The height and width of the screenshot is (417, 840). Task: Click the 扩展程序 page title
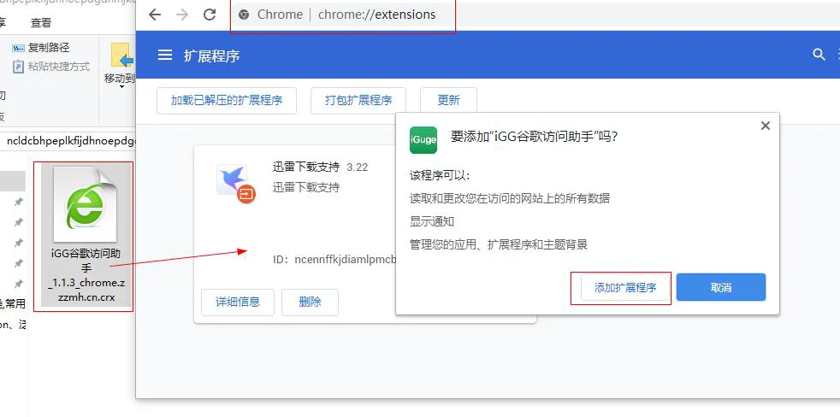211,56
